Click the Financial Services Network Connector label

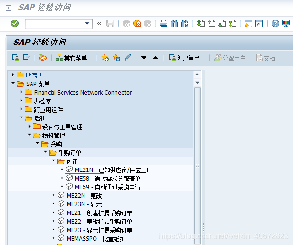83,93
